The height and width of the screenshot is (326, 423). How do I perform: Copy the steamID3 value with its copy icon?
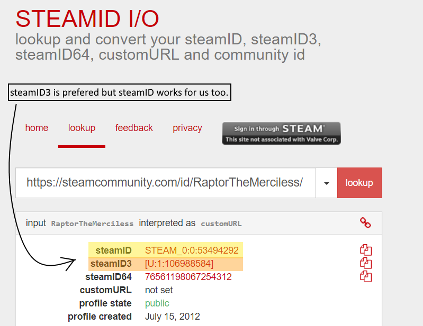365,263
